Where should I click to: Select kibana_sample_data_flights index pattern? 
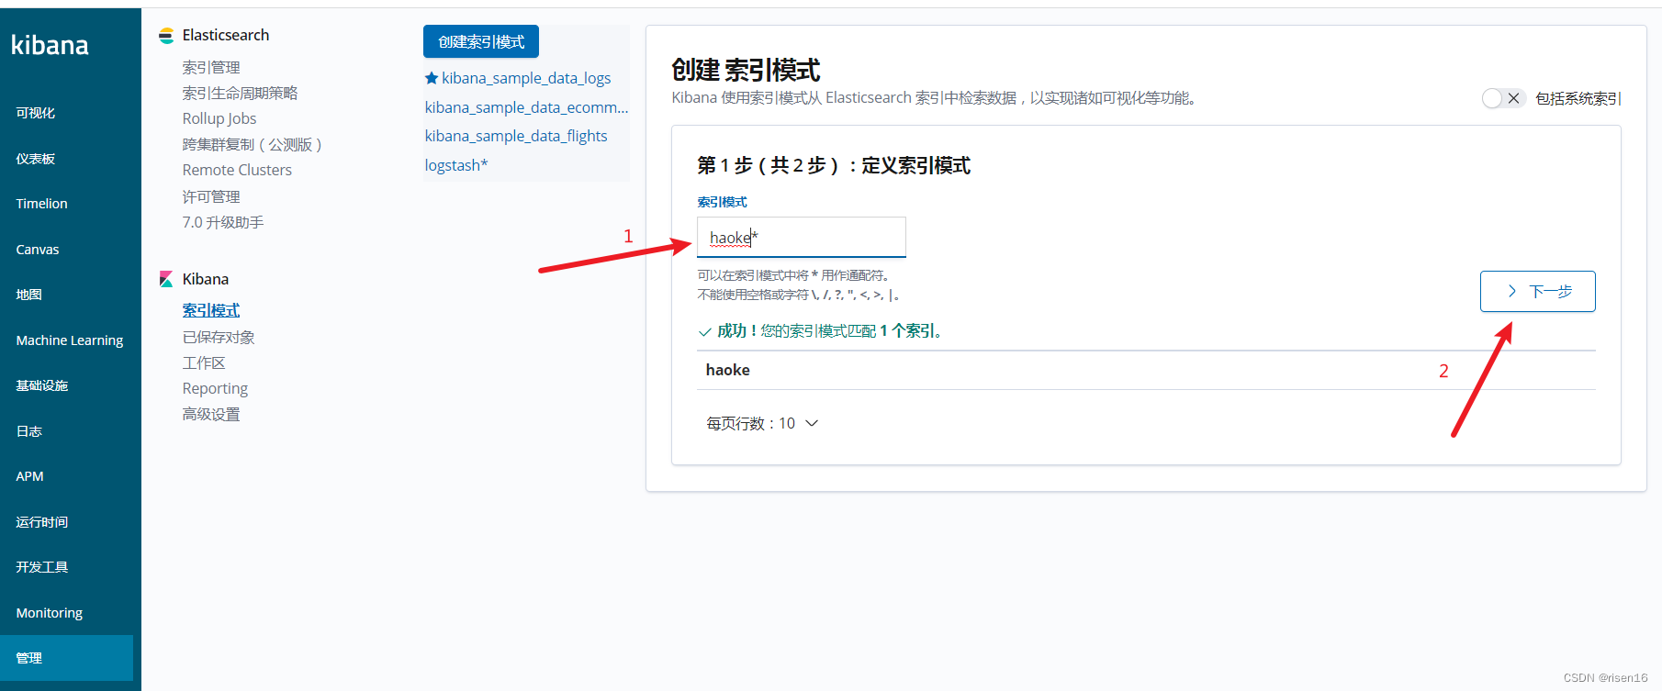click(516, 136)
